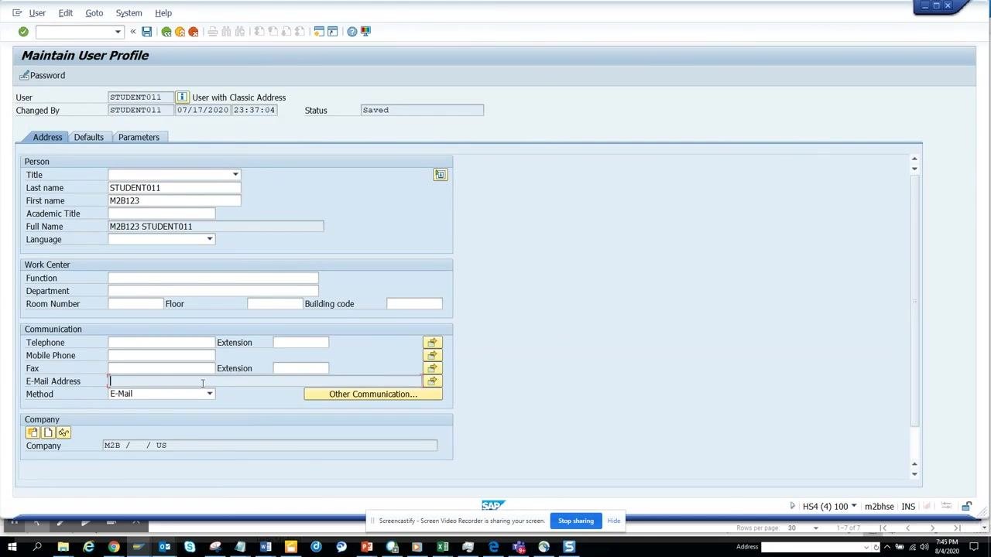The height and width of the screenshot is (557, 991).
Task: Open more mobile phone numbers arrow icon
Action: coord(433,356)
